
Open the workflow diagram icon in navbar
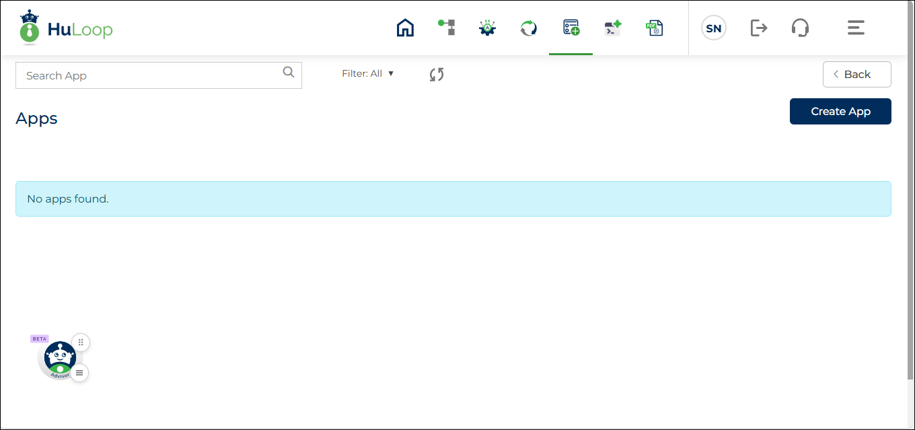tap(447, 28)
